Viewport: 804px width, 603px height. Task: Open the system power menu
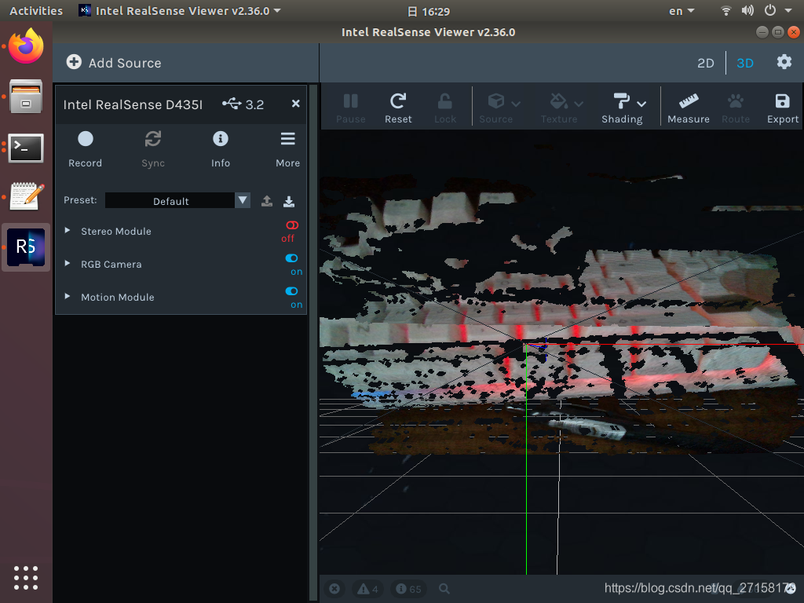(777, 10)
